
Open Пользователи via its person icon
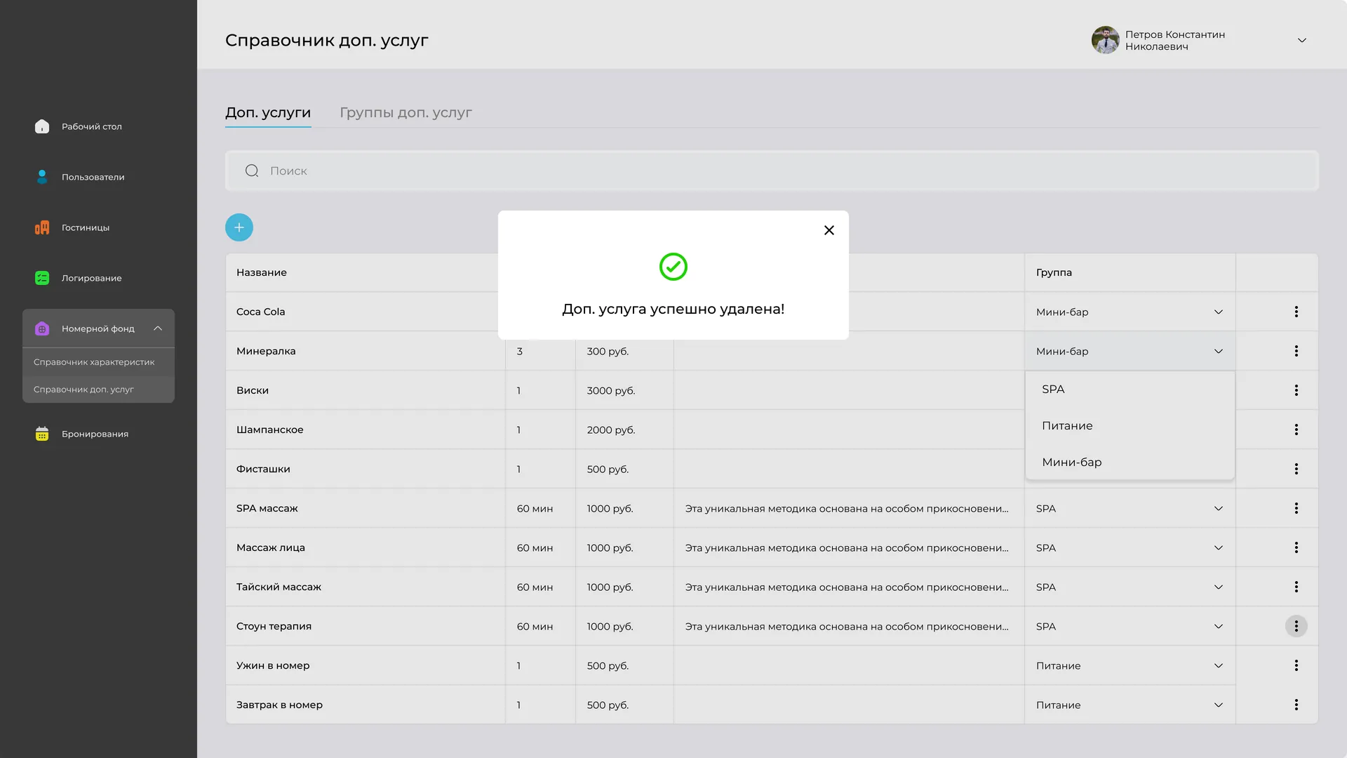click(42, 177)
